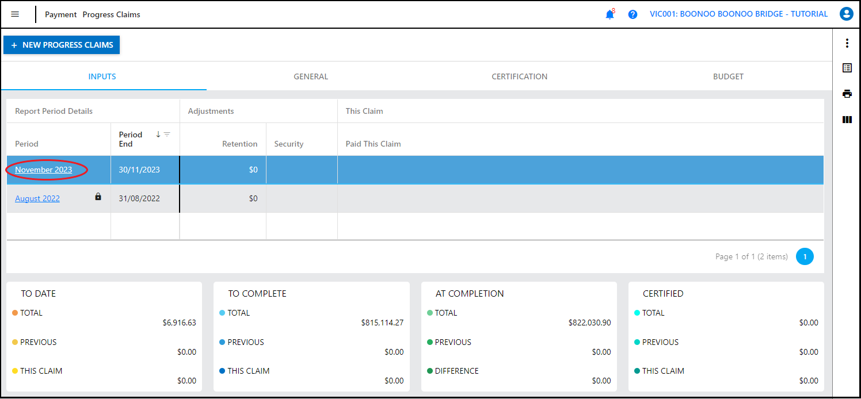861x399 pixels.
Task: Click the Payment breadcrumb
Action: (x=61, y=14)
